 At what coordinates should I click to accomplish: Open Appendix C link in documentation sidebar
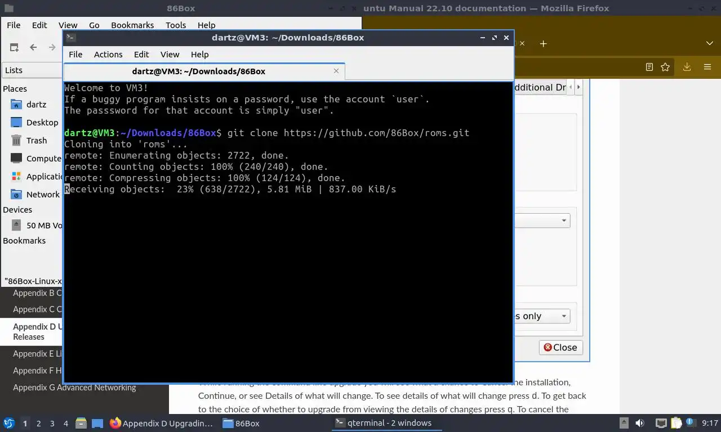[37, 309]
